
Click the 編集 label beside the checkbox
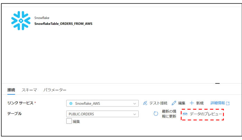(76, 122)
